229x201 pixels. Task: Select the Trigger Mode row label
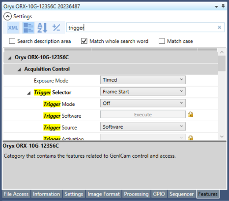pos(59,104)
